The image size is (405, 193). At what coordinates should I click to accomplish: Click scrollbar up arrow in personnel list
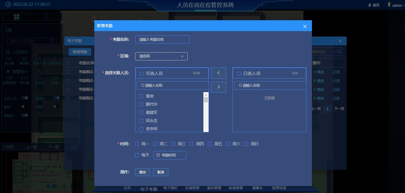pos(206,94)
